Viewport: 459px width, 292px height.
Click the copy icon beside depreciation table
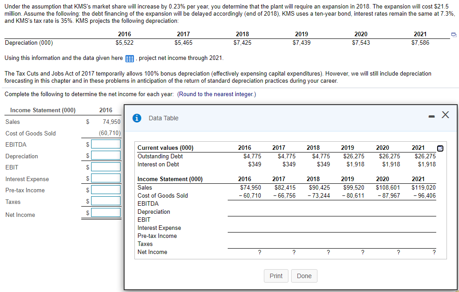tap(454, 34)
